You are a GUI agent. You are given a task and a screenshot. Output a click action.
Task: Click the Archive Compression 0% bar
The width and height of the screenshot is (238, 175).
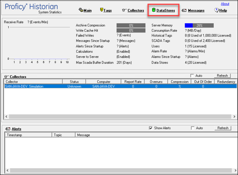pyautogui.click(x=131, y=26)
